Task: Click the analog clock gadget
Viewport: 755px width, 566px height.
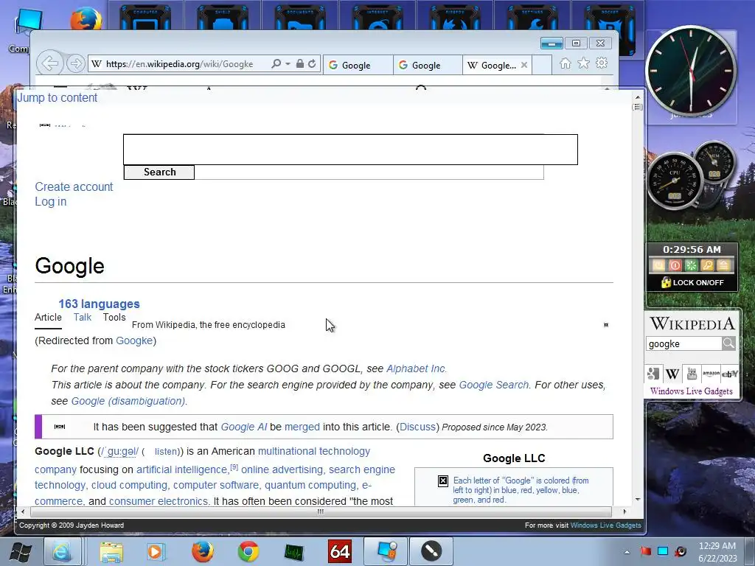Action: [691, 71]
